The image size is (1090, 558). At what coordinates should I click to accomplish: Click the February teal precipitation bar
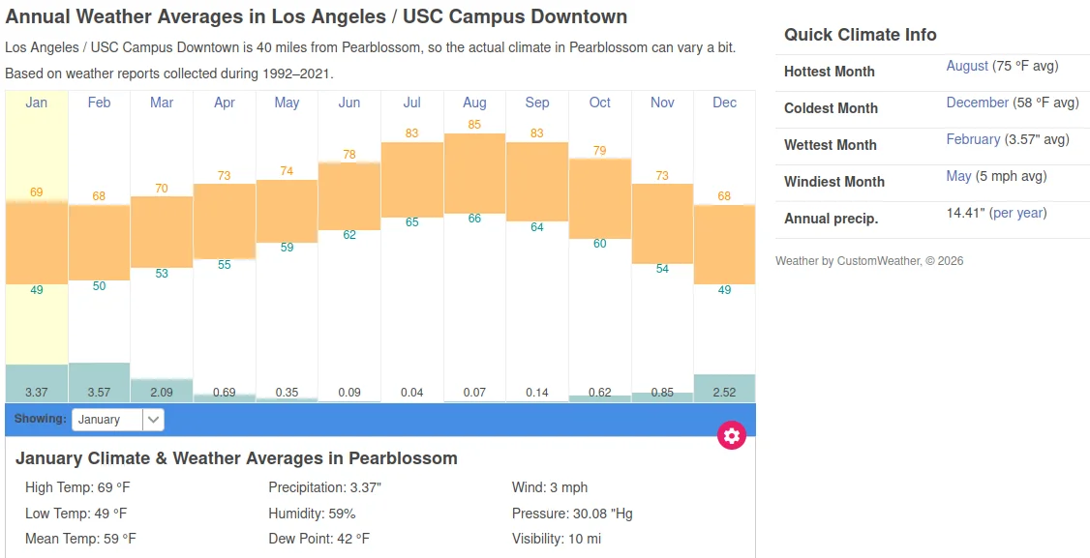[99, 382]
